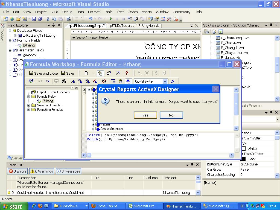Open dropdown arrow beside the New icon

tap(93, 73)
